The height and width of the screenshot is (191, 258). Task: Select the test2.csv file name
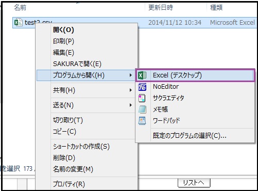(38, 23)
